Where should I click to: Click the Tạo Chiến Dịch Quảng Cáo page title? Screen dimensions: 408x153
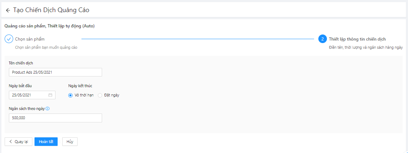tap(51, 10)
